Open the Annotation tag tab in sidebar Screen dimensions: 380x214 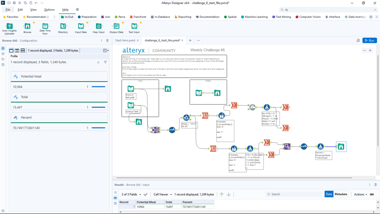click(3, 59)
